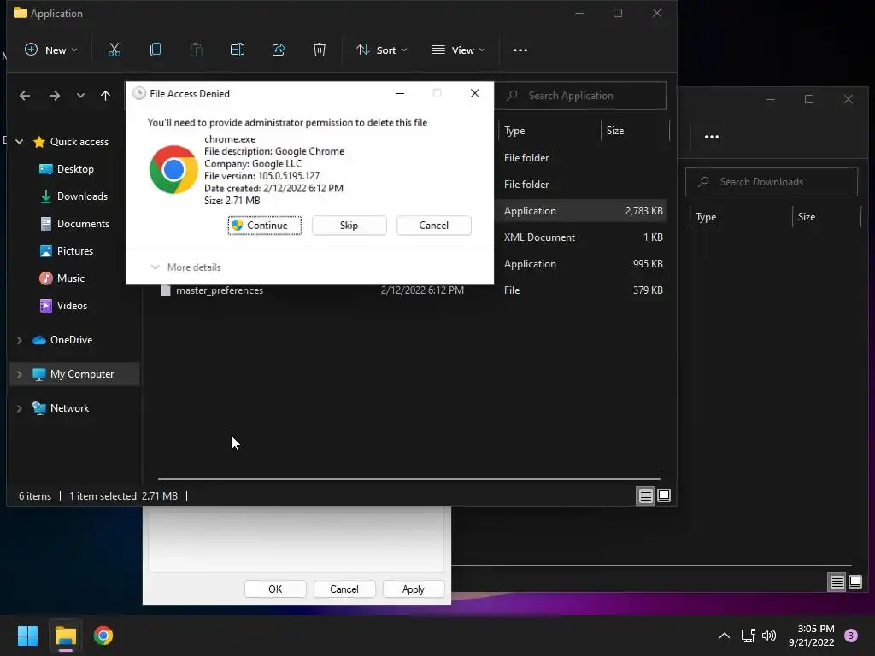Expand More details in dialog
This screenshot has height=656, width=875.
[x=185, y=267]
